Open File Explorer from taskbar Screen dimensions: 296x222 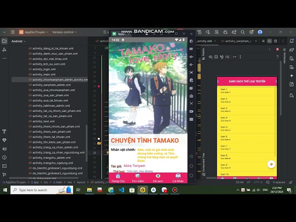[x=89, y=190]
